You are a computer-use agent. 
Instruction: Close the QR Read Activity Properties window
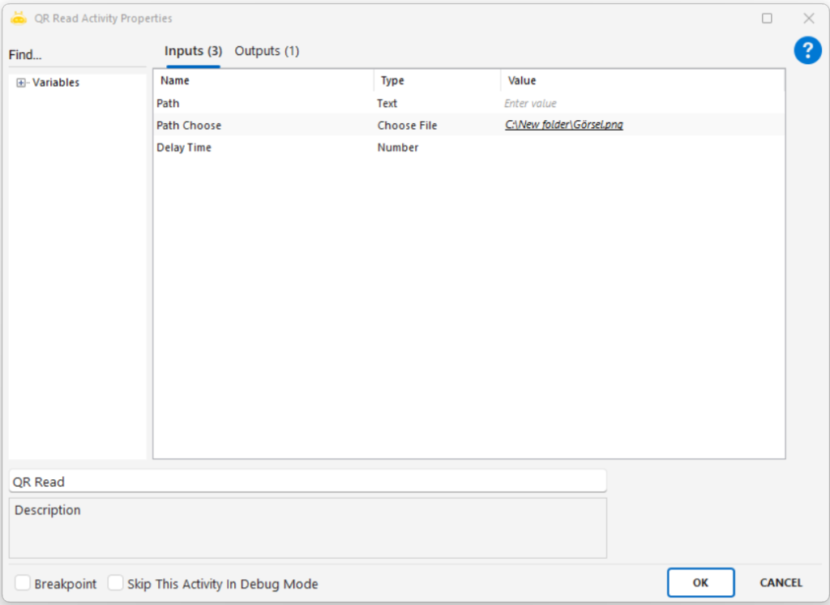[x=808, y=18]
